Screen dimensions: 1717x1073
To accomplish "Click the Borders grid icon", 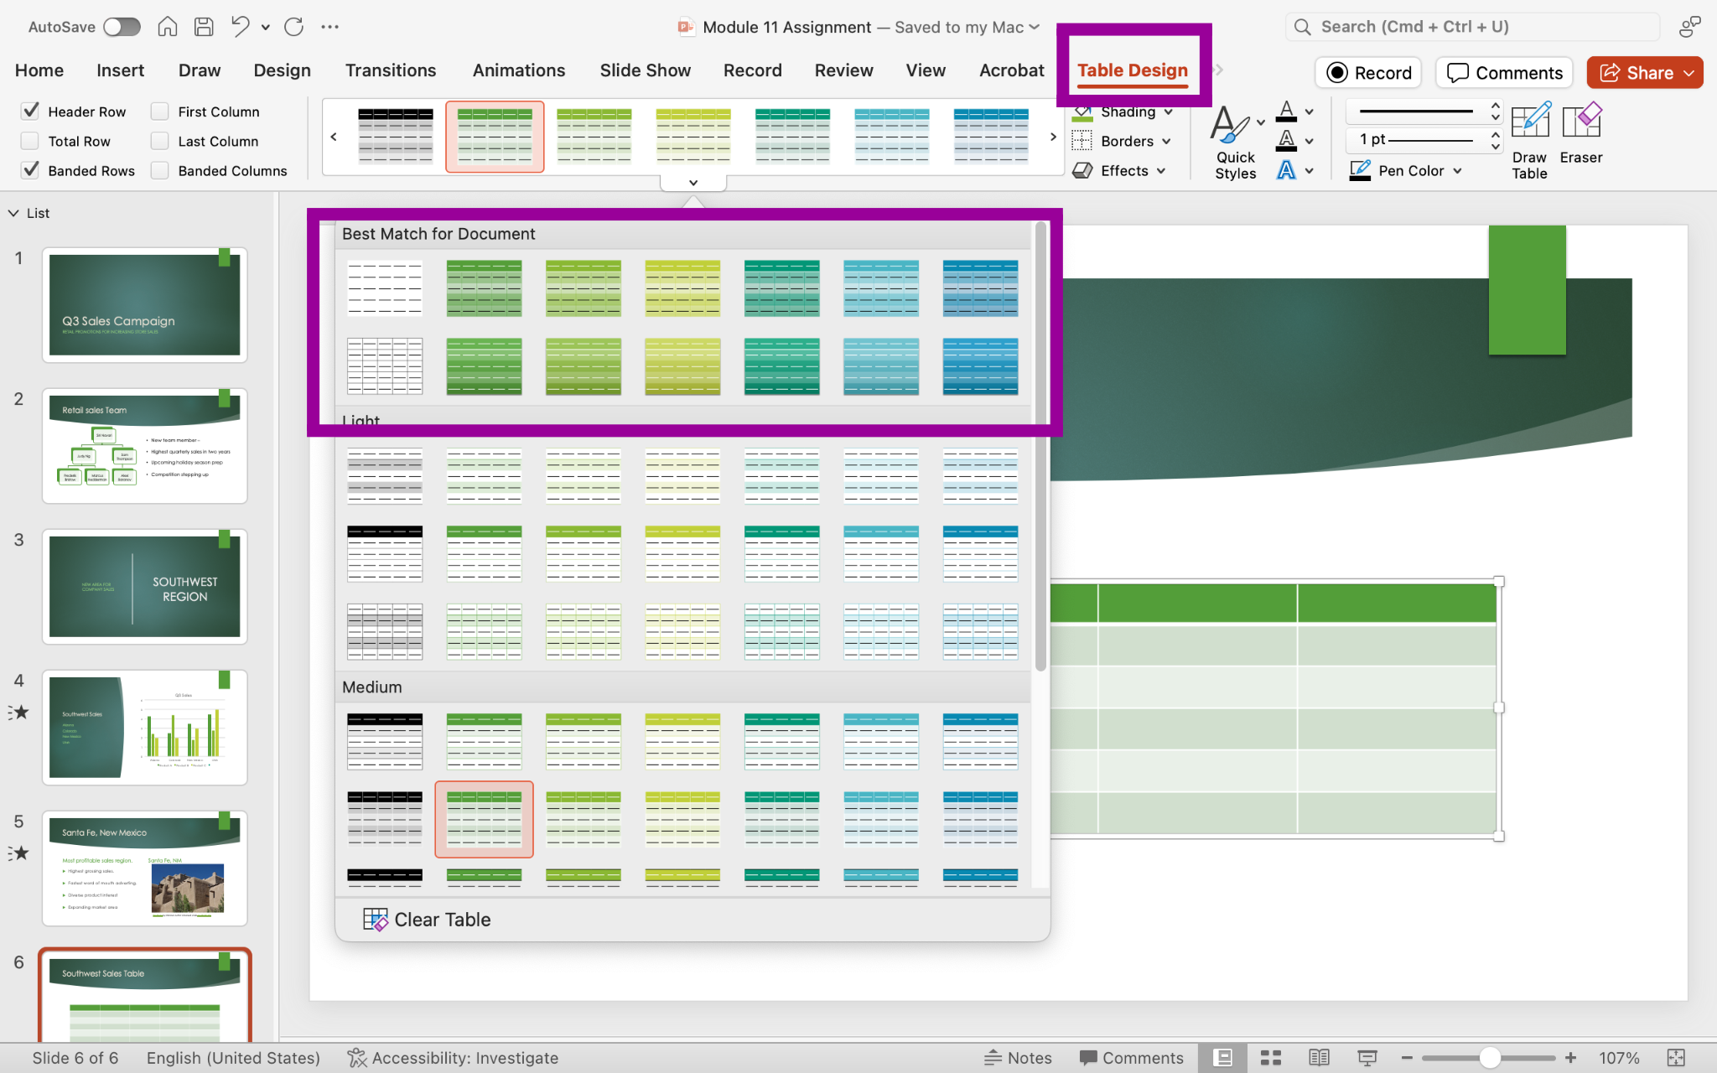I will pos(1082,141).
